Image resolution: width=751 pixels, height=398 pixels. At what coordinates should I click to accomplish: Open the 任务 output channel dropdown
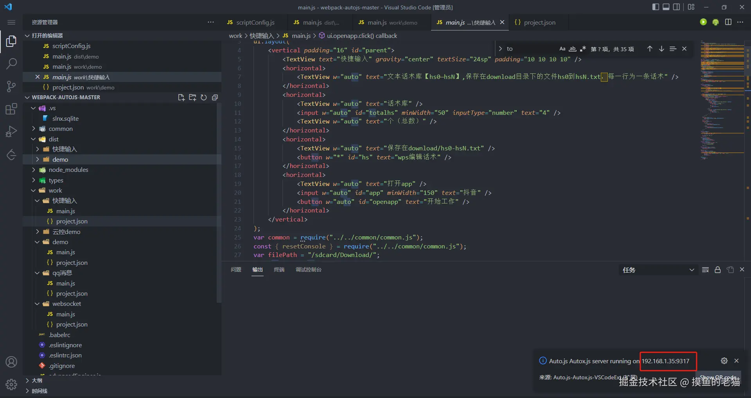click(658, 270)
